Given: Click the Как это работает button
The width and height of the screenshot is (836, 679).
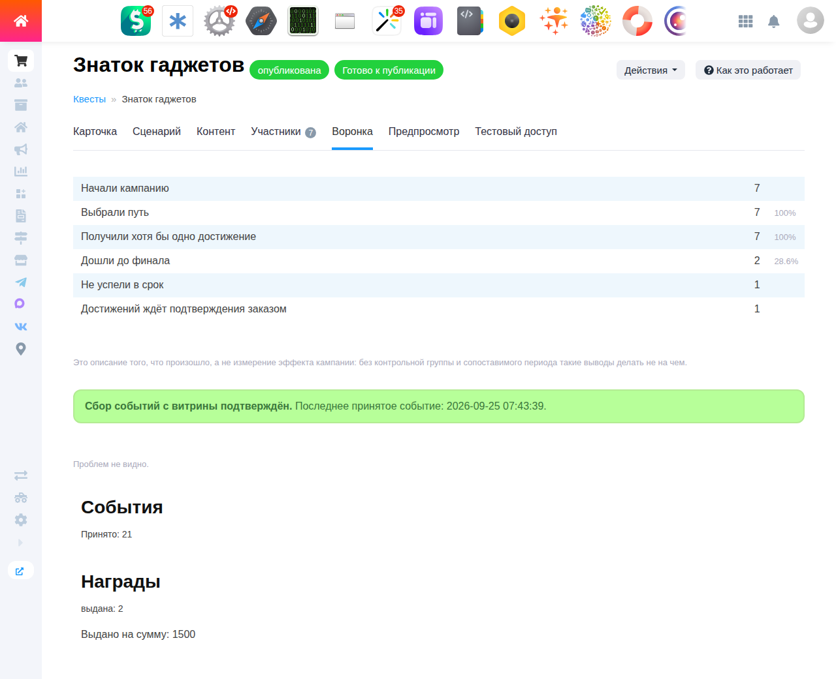Looking at the screenshot, I should 748,70.
